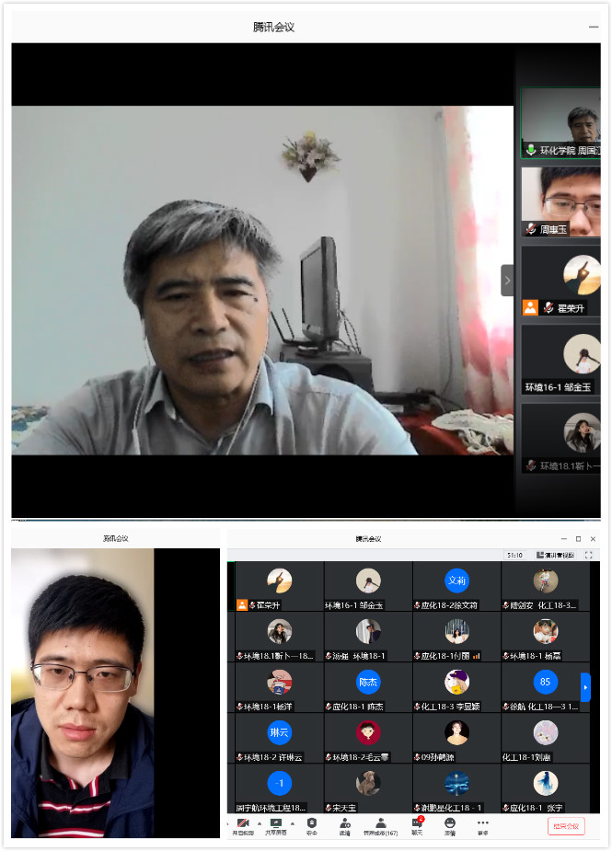Collapse the side participant strip with chevron

tap(506, 280)
